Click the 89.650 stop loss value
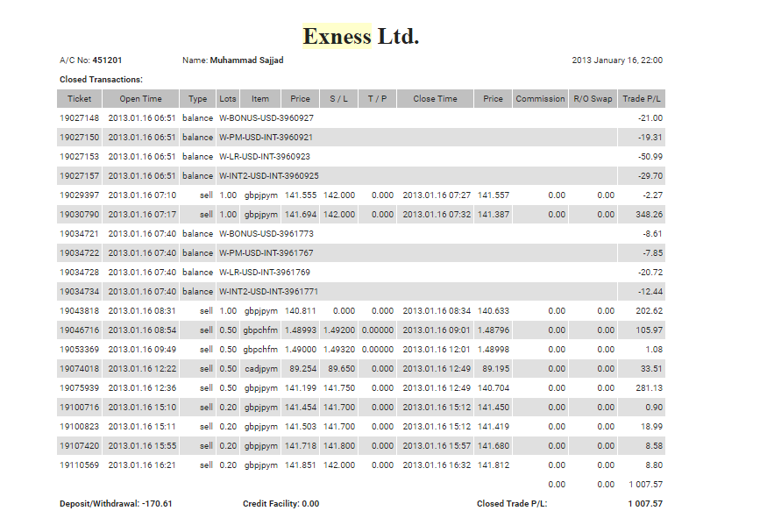760x525 pixels. tap(341, 369)
